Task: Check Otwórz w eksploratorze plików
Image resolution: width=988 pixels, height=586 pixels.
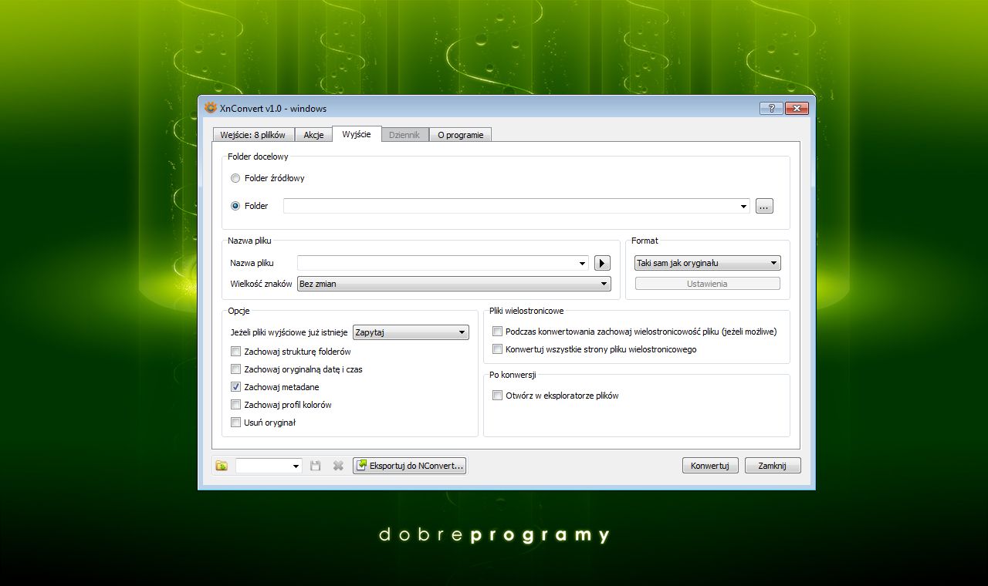Action: click(498, 396)
